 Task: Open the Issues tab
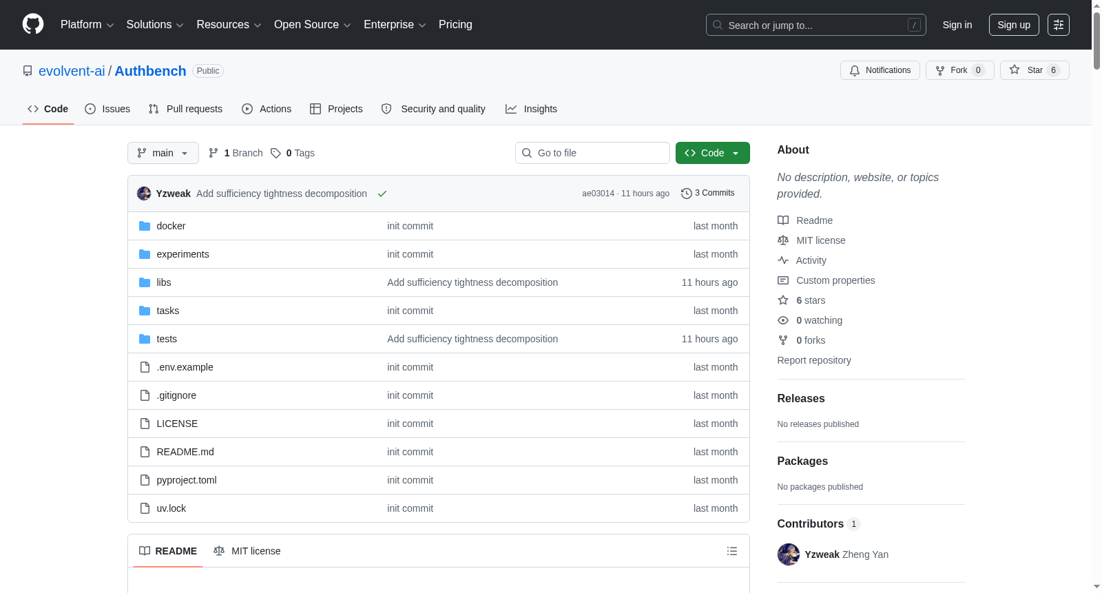click(107, 109)
